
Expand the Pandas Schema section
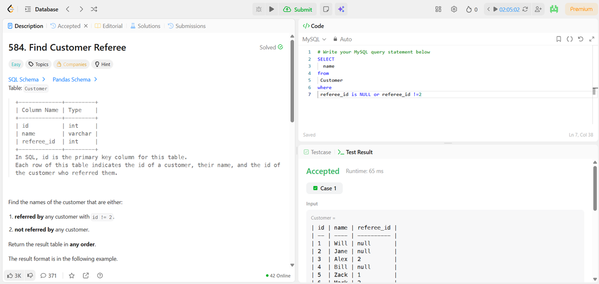coord(75,79)
